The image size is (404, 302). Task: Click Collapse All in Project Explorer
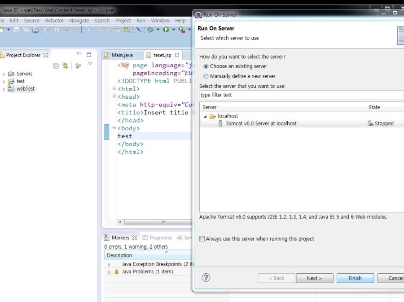click(56, 66)
